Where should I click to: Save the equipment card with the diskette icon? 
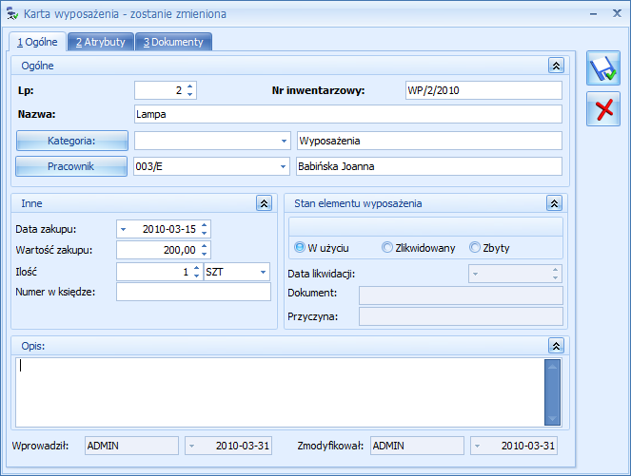pyautogui.click(x=602, y=68)
